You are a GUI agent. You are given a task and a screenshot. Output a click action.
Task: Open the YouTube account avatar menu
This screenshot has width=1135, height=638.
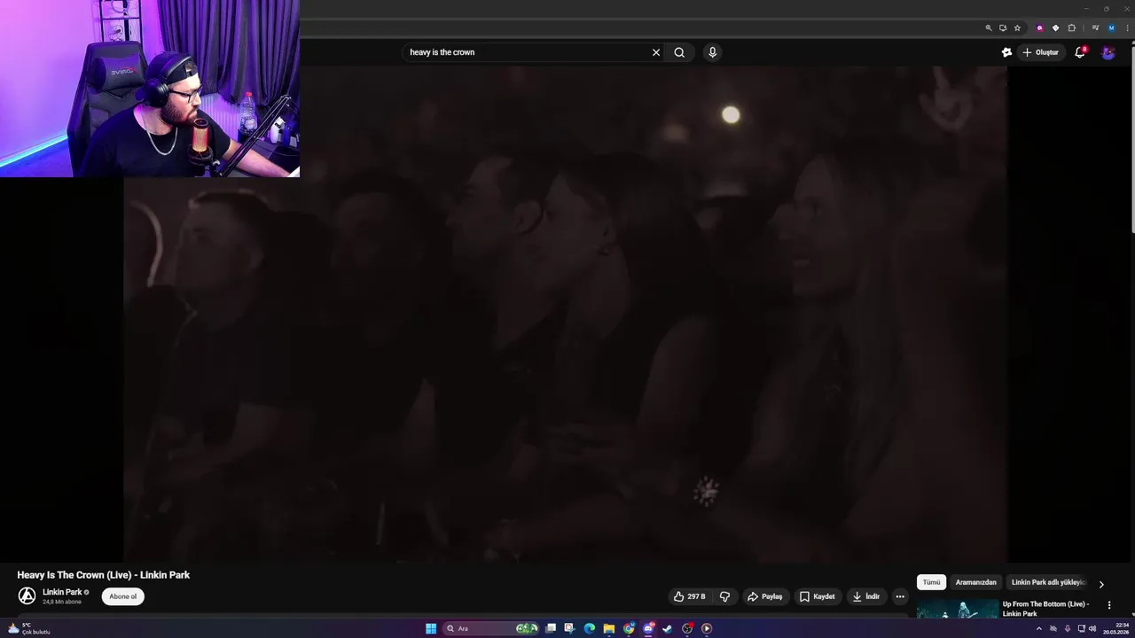(x=1108, y=52)
